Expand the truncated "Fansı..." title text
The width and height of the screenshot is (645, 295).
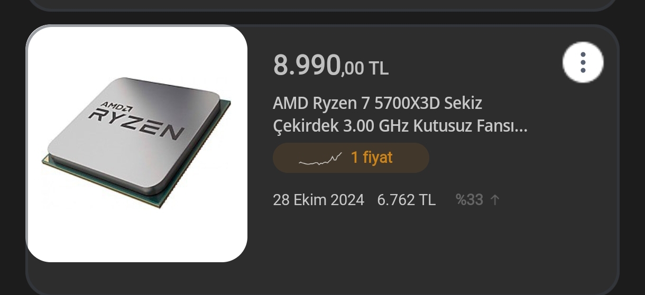point(505,127)
